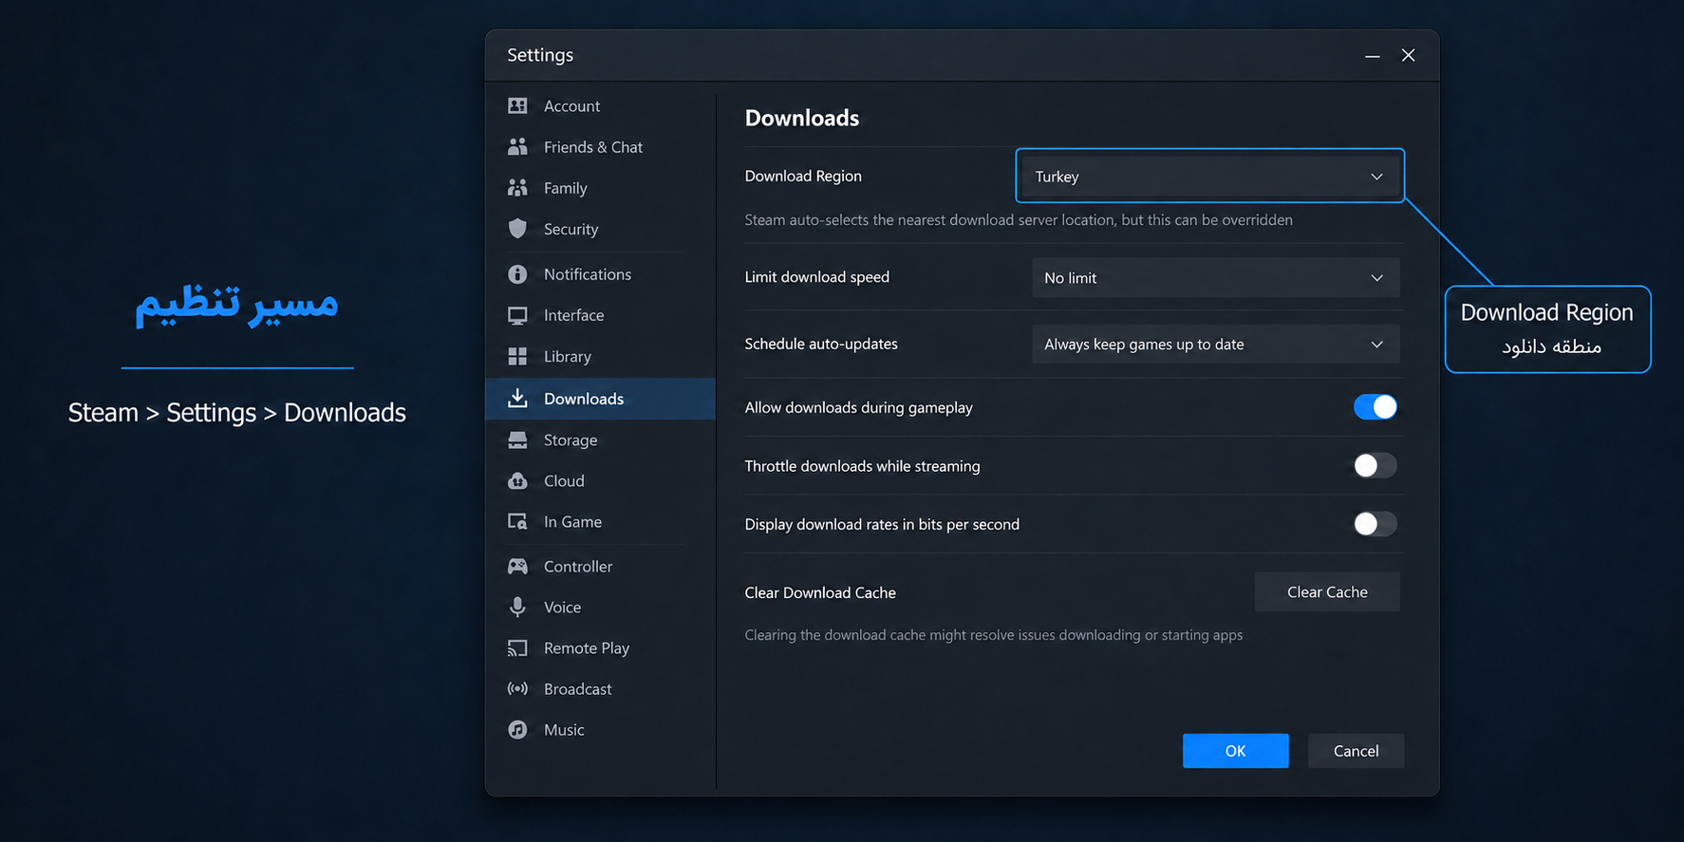The image size is (1684, 842).
Task: Click the Remote Play cast icon
Action: 517,647
